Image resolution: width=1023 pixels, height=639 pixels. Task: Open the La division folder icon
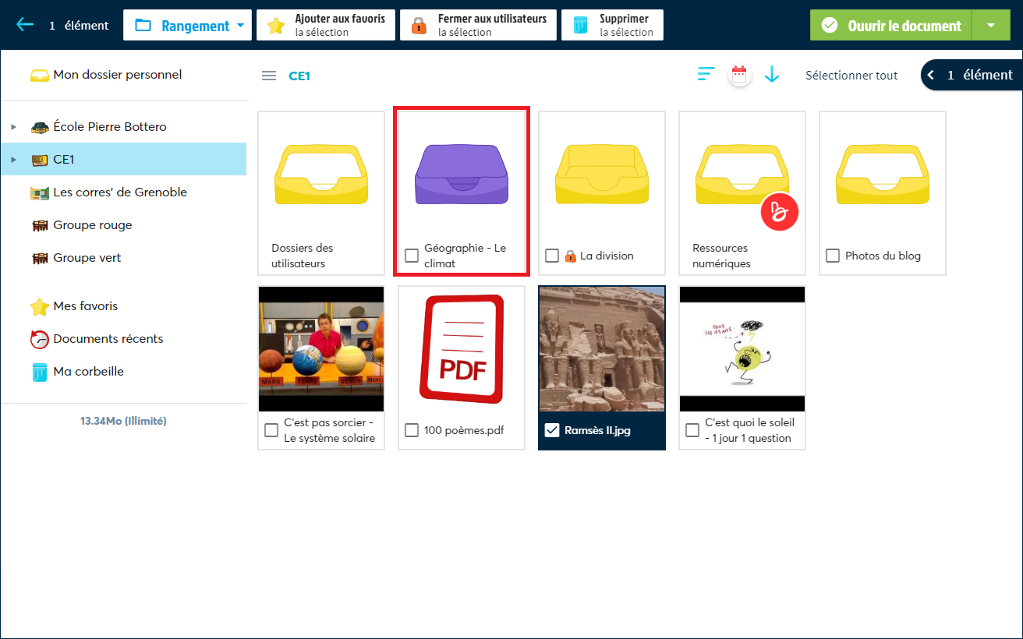point(602,175)
